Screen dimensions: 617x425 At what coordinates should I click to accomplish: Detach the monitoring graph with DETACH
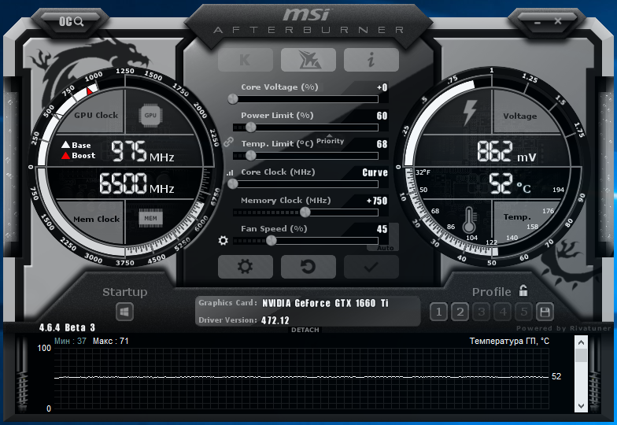tap(305, 330)
